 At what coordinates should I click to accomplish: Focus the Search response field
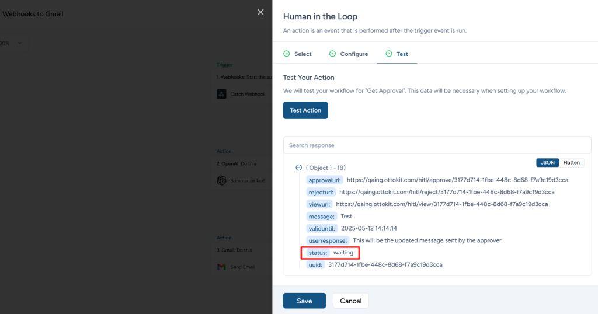click(437, 145)
